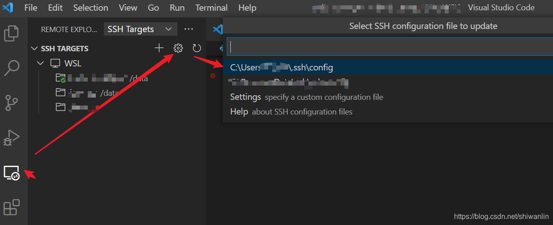Viewport: 553px width, 225px height.
Task: Open the Edit menu
Action: 55,8
